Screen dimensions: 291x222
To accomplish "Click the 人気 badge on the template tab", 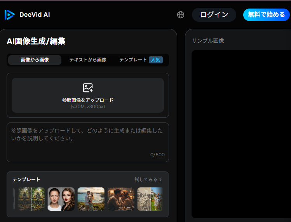I will (156, 60).
